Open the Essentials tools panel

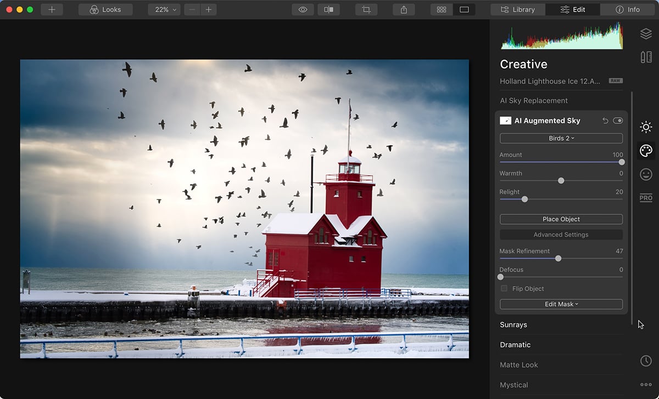(x=646, y=127)
